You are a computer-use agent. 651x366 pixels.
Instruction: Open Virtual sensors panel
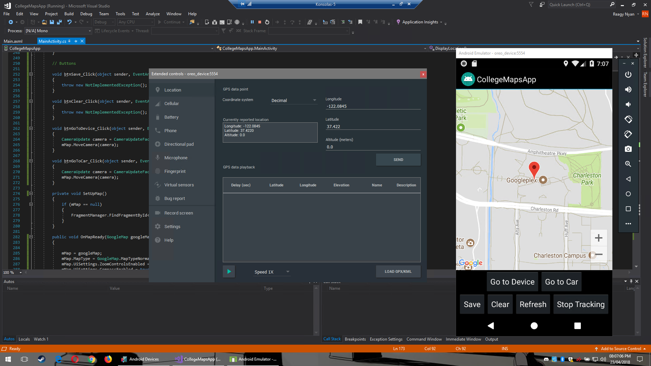pyautogui.click(x=182, y=185)
